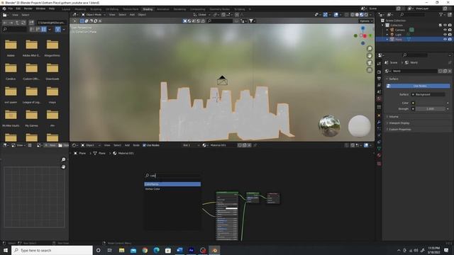Toggle viewport gizmos display
Image resolution: width=454 pixels, height=255 pixels.
click(326, 15)
